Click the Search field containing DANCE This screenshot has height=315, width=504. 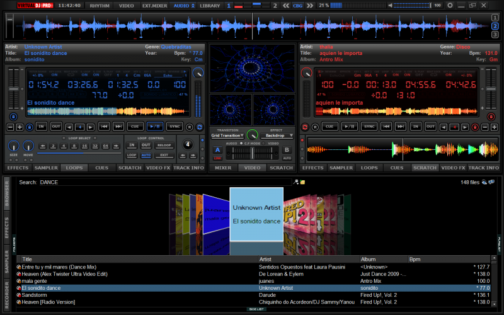pyautogui.click(x=166, y=182)
